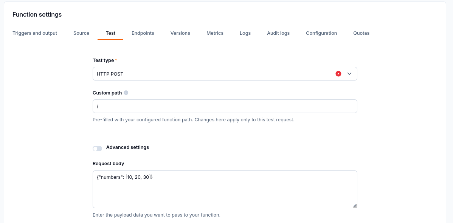Open the Configuration tab
This screenshot has width=453, height=223.
(321, 33)
